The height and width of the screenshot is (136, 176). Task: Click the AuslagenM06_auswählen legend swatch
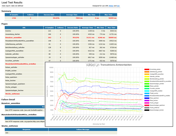tap(147, 74)
